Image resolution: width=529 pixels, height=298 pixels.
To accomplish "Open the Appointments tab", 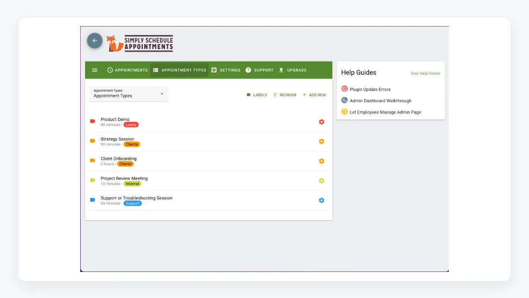I will 127,70.
